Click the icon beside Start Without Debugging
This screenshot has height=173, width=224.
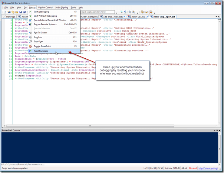[x=30, y=16]
